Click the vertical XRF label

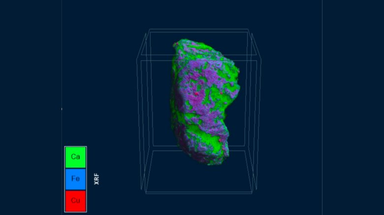pos(96,179)
